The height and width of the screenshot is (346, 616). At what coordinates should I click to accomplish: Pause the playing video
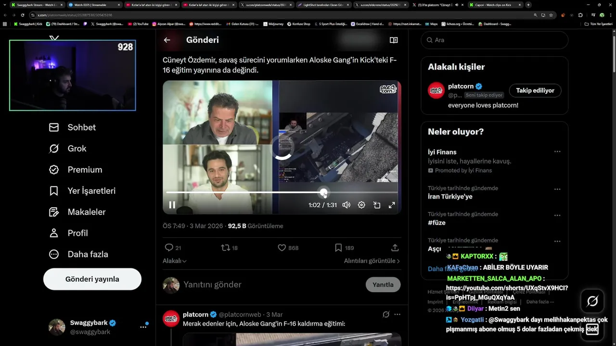click(172, 205)
